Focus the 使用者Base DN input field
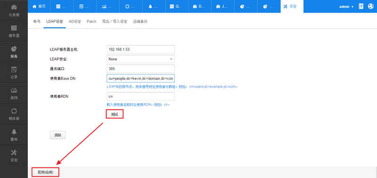This screenshot has height=178, width=377. (x=140, y=79)
